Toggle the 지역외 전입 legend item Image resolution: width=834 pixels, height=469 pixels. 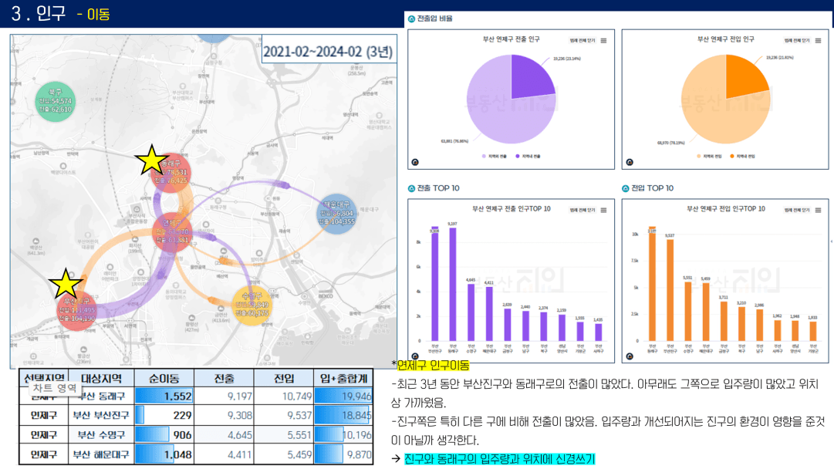pyautogui.click(x=709, y=157)
